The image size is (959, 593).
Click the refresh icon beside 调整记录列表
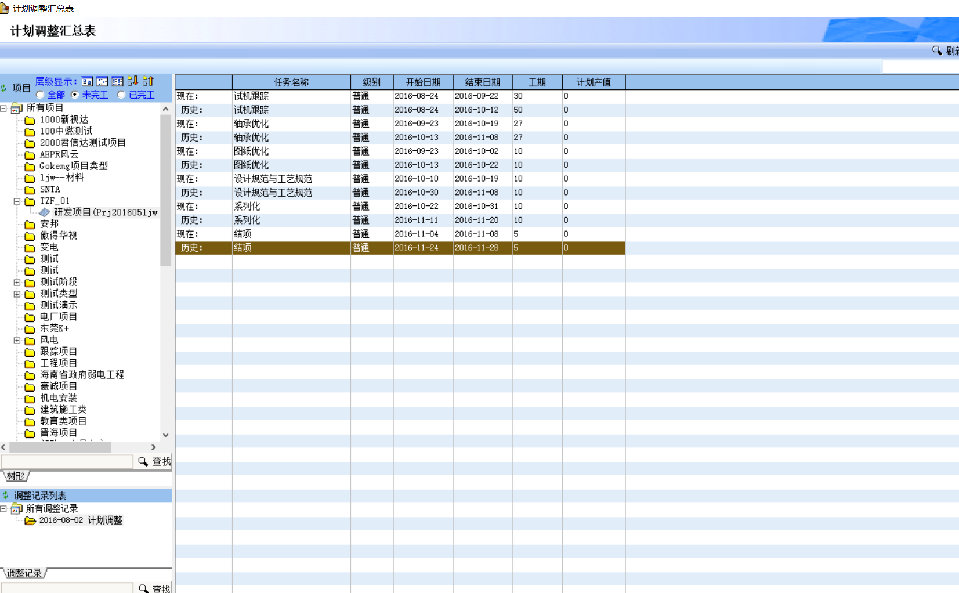pos(6,496)
